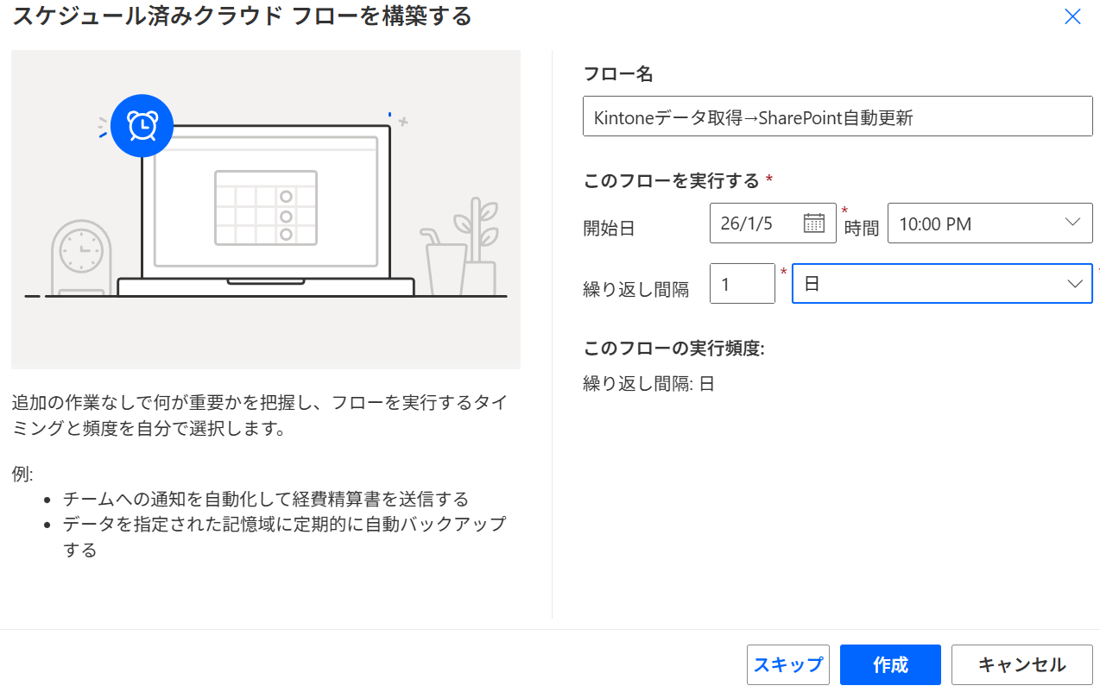Click the first example bullet about 経費精算書
Image resolution: width=1100 pixels, height=692 pixels.
click(266, 499)
